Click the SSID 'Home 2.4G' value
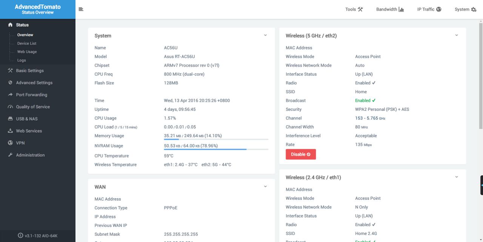 (x=366, y=233)
